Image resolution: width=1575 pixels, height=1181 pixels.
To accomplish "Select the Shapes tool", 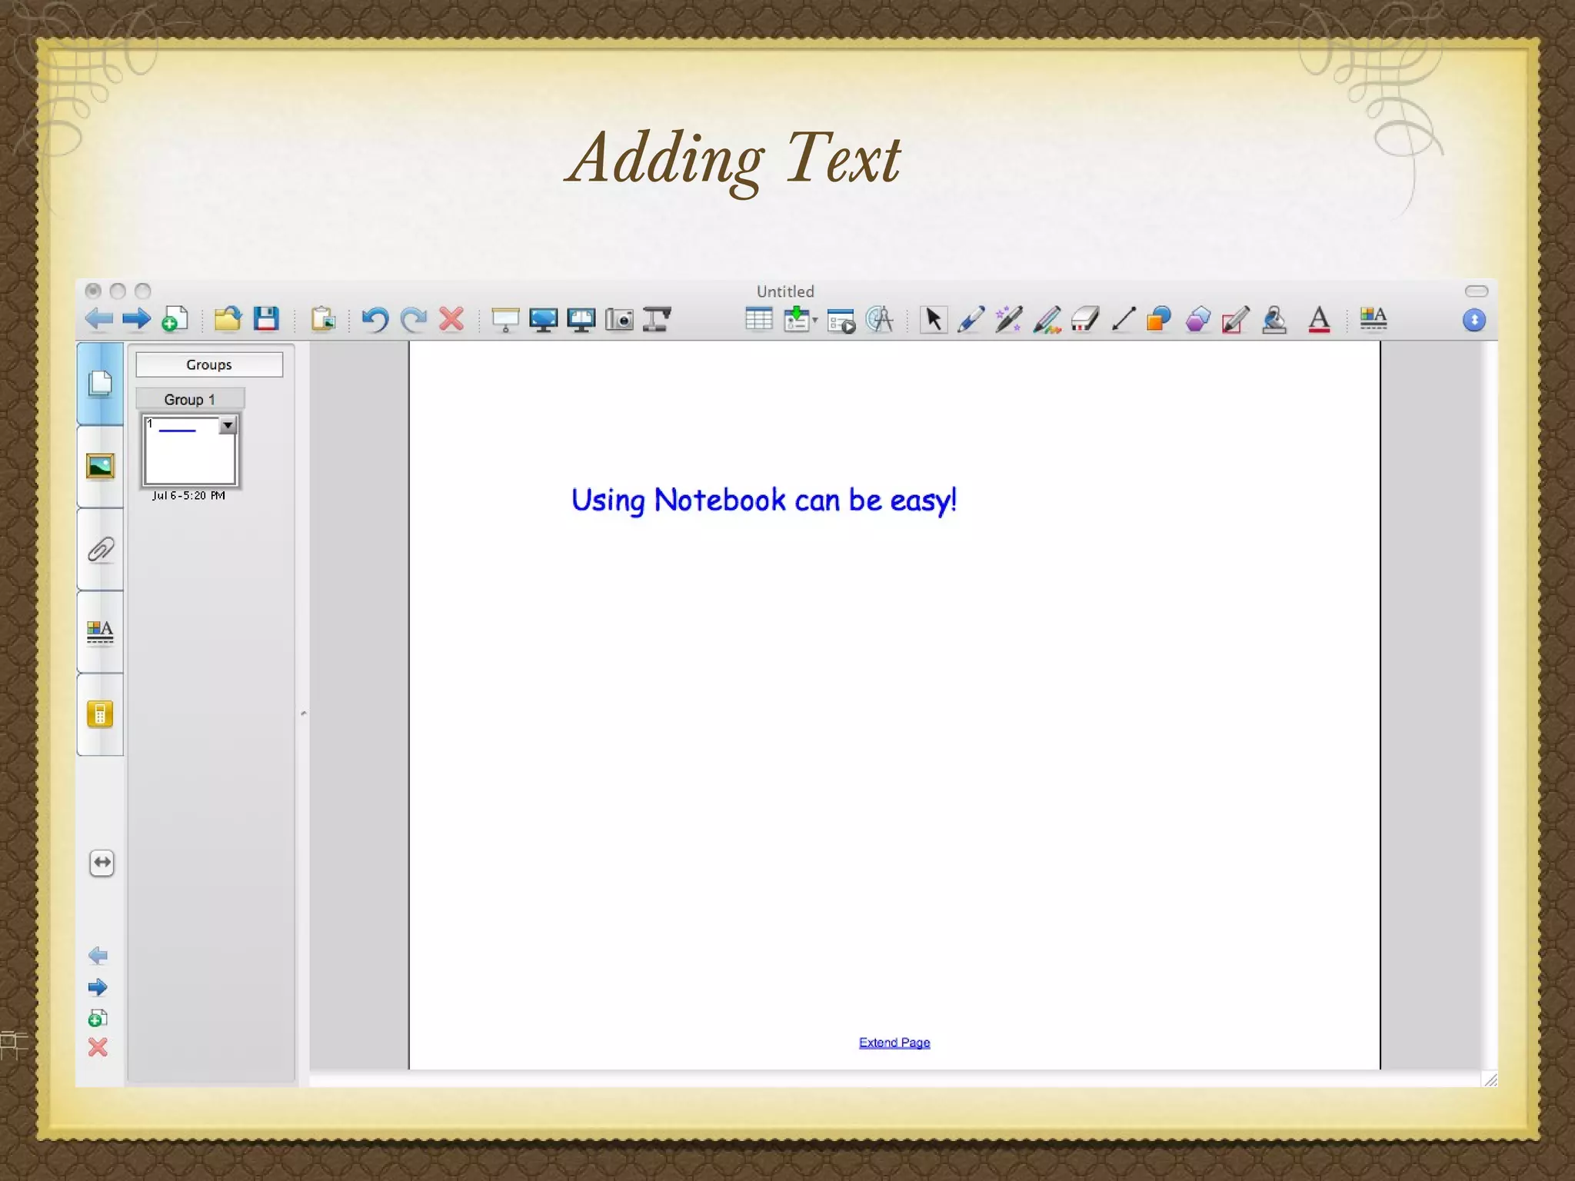I will click(1159, 319).
